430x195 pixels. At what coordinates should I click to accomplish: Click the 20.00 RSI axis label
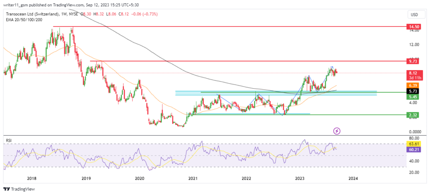tap(413, 172)
